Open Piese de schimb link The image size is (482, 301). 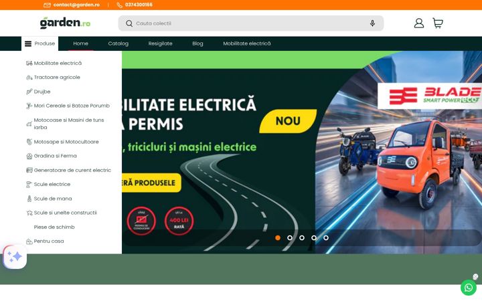pos(54,227)
